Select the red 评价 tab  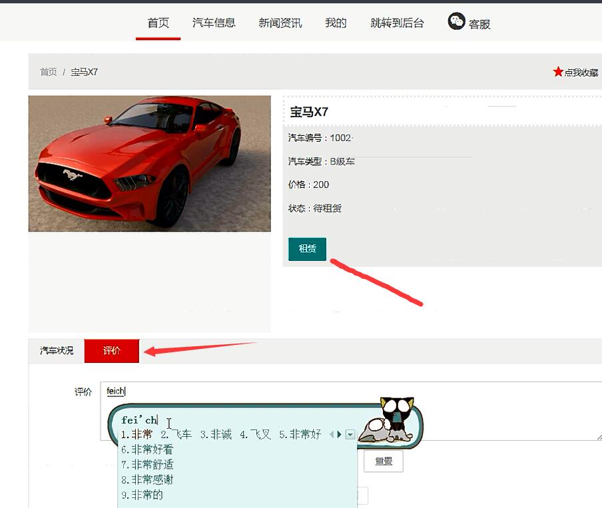tap(112, 351)
